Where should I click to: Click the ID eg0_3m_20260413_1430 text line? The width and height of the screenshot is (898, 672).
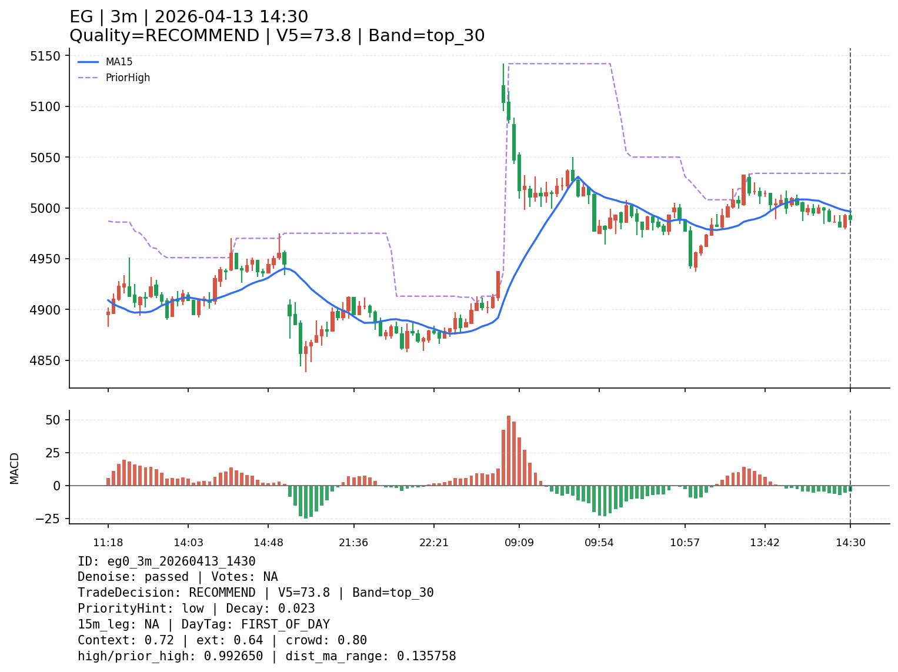pyautogui.click(x=166, y=561)
